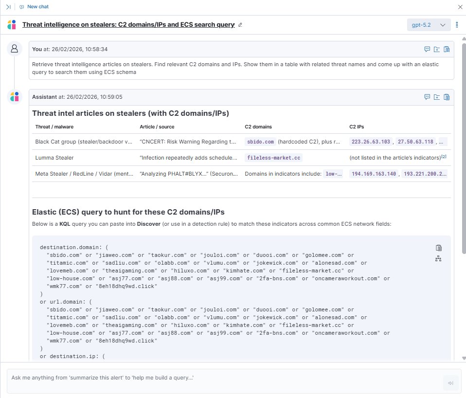
Task: Copy Assistant response to clipboard
Action: [447, 97]
